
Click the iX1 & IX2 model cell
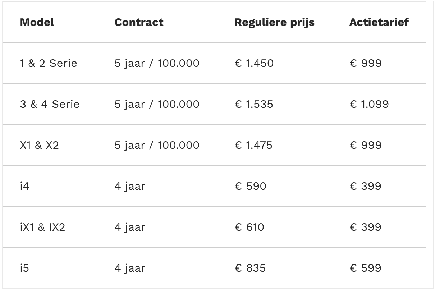tap(42, 227)
